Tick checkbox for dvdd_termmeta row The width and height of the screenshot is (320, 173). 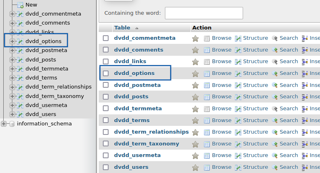(106, 108)
